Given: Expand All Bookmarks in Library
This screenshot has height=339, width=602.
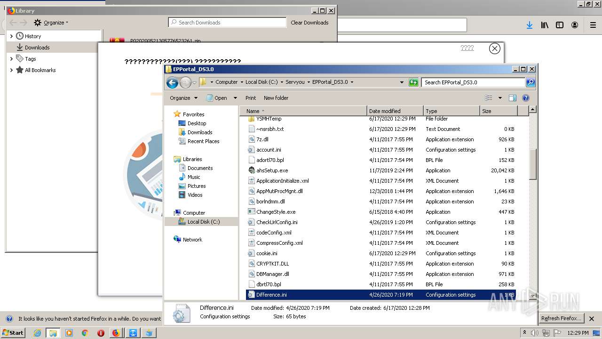Looking at the screenshot, I should 11,70.
